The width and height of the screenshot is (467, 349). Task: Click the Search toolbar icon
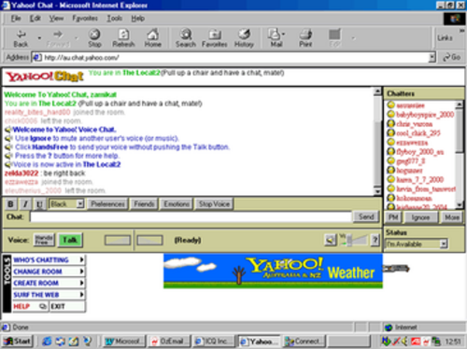tap(186, 38)
